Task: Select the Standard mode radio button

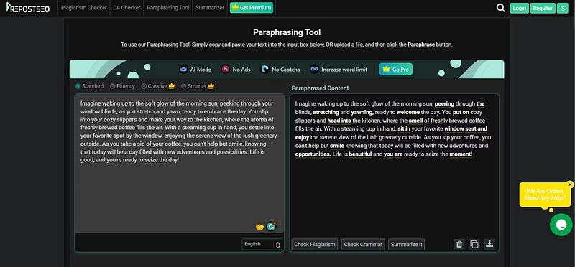Action: coord(78,86)
